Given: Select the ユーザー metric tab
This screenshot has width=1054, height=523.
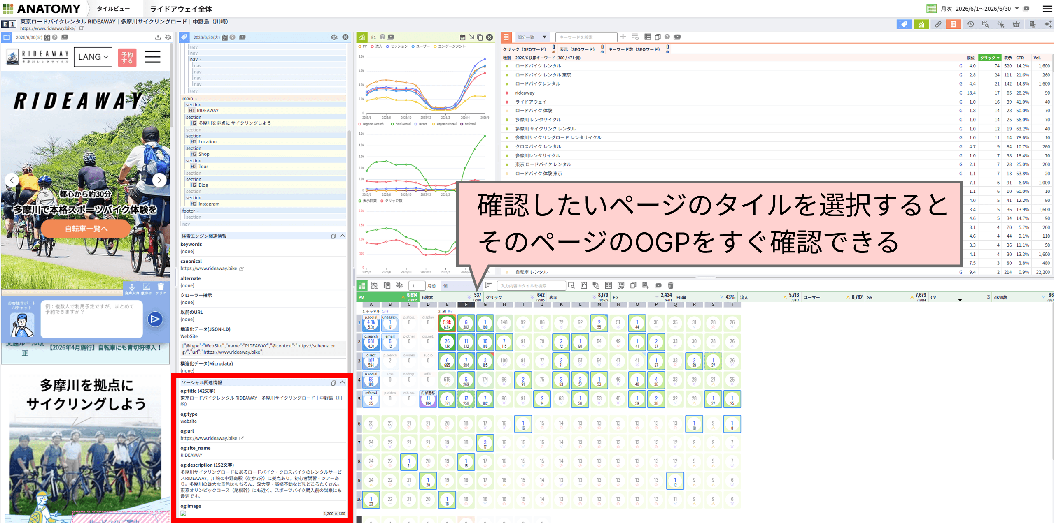Looking at the screenshot, I should click(x=832, y=297).
